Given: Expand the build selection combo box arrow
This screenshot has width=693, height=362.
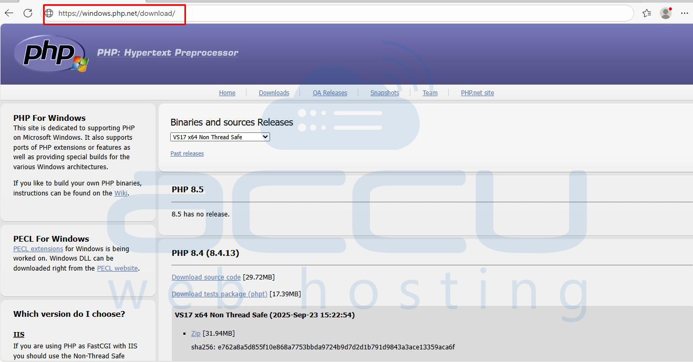Looking at the screenshot, I should point(265,137).
